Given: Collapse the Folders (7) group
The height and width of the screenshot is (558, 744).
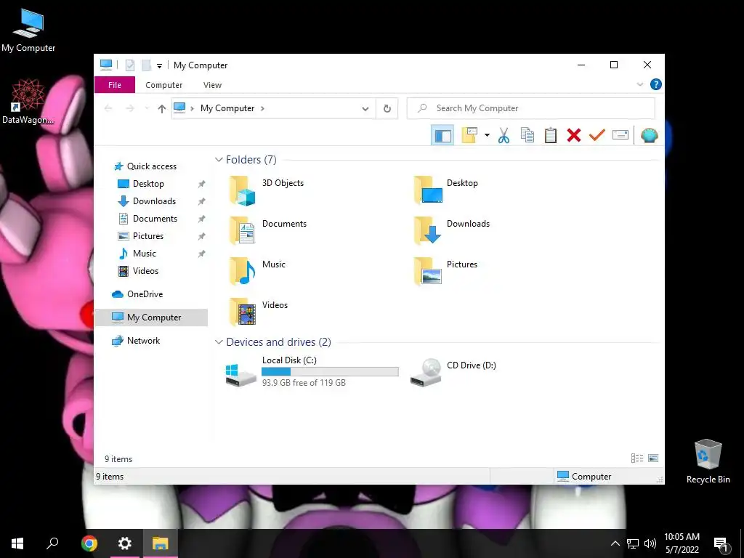Looking at the screenshot, I should click(x=219, y=160).
